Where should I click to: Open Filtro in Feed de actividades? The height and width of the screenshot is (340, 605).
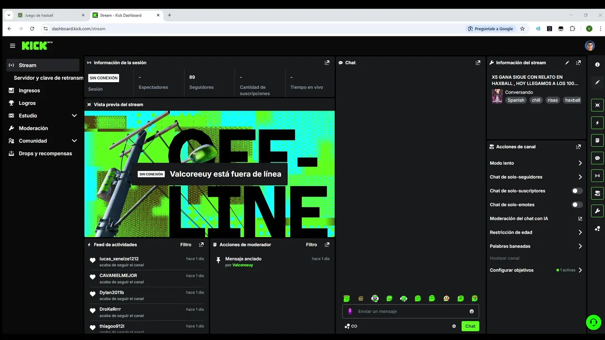[x=186, y=245]
